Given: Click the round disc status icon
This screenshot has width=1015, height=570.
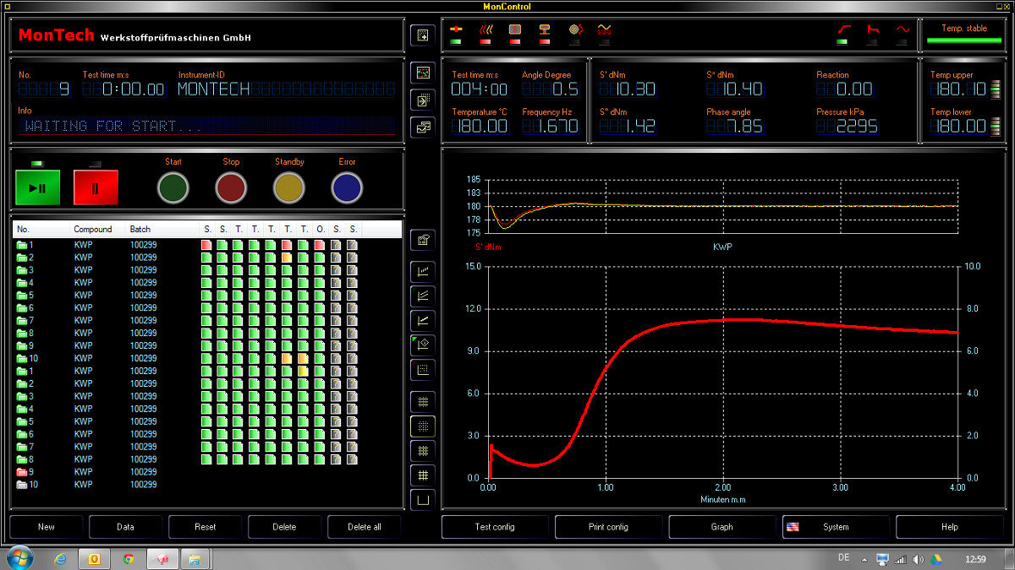Looking at the screenshot, I should [x=574, y=30].
